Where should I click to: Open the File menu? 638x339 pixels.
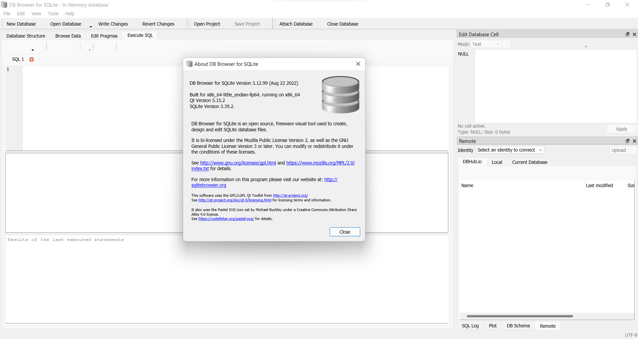pyautogui.click(x=7, y=14)
